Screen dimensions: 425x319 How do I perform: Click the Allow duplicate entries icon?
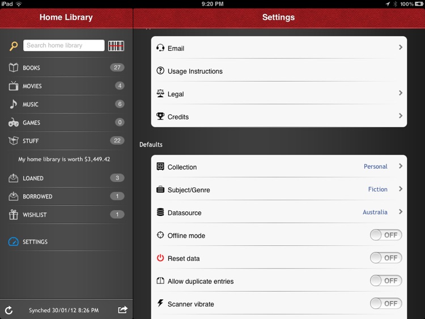(160, 280)
